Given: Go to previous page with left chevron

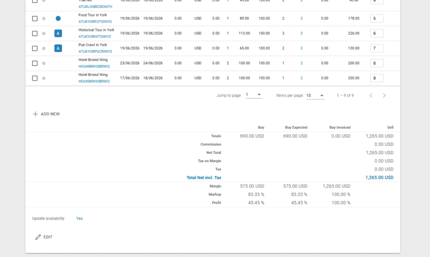Looking at the screenshot, I should 371,96.
